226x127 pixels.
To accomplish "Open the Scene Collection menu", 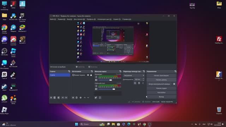I will (x=105, y=19).
